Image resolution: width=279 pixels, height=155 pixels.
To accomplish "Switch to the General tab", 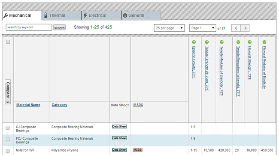I will [141, 15].
